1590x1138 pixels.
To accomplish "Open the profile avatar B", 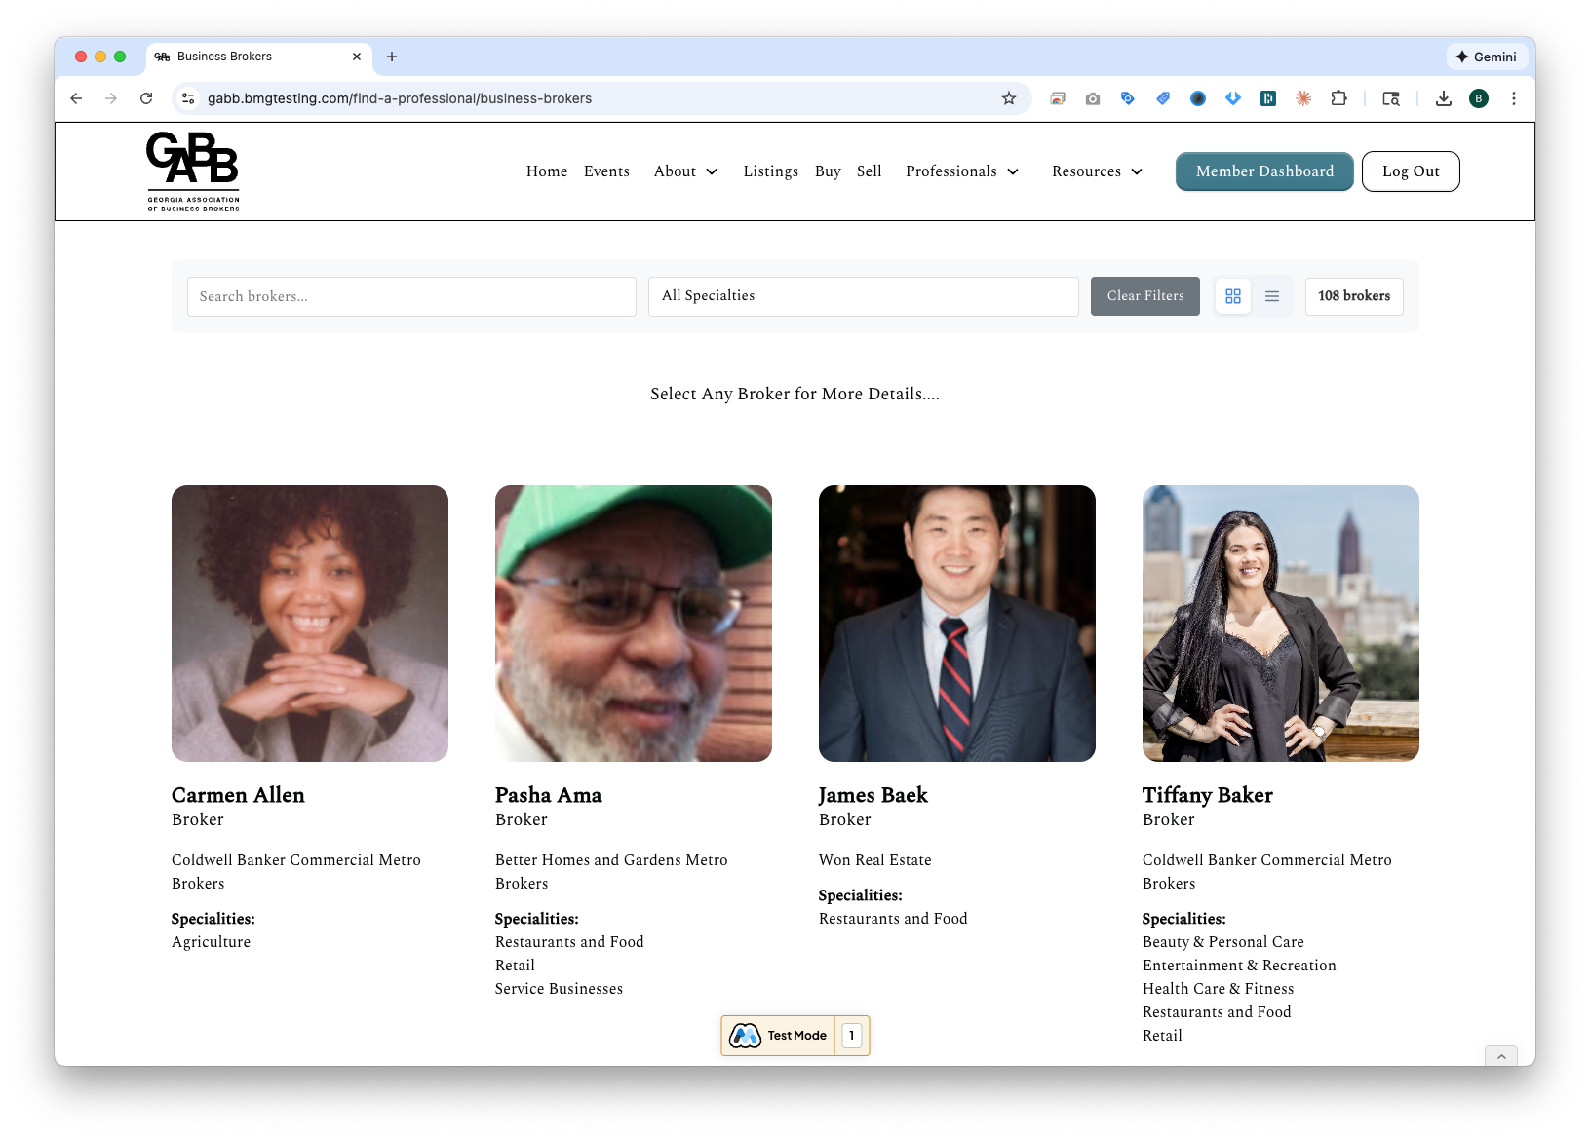I will (x=1479, y=98).
